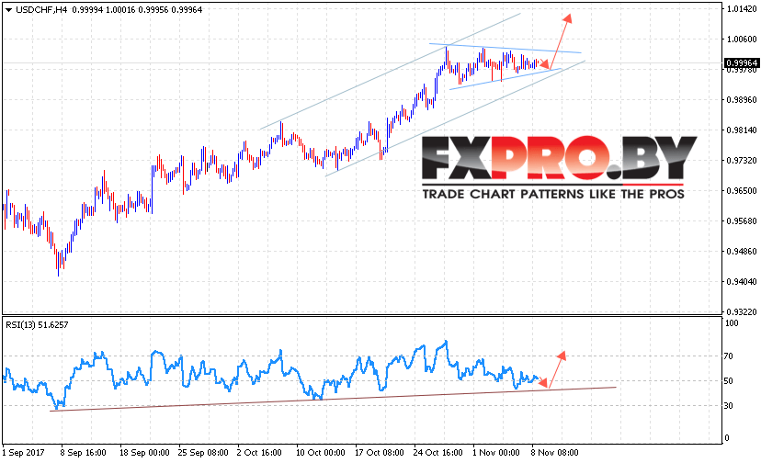This screenshot has width=761, height=463.
Task: Click the 0.98140 price axis label
Action: 742,130
